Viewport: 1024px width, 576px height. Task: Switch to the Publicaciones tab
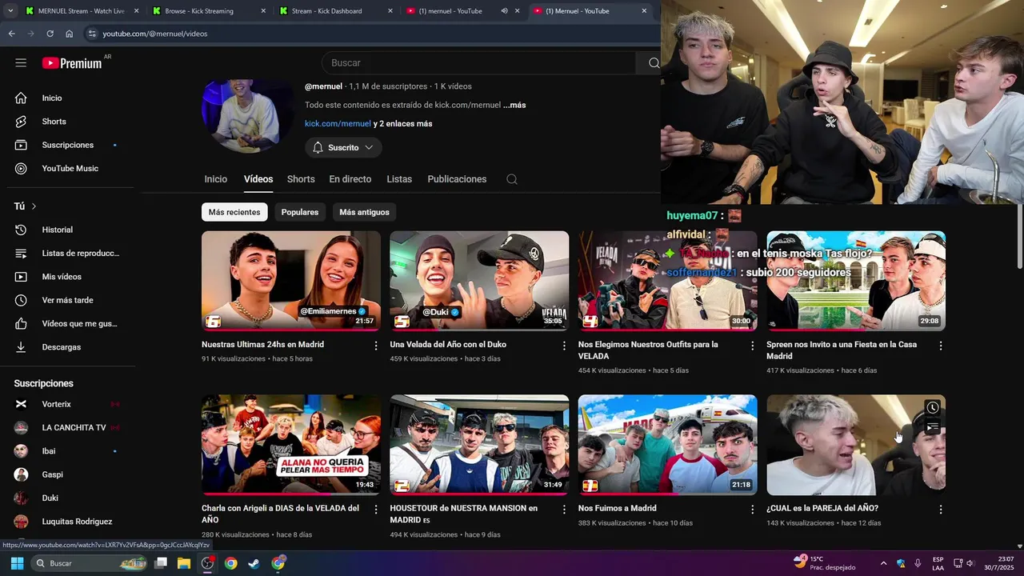pyautogui.click(x=457, y=179)
